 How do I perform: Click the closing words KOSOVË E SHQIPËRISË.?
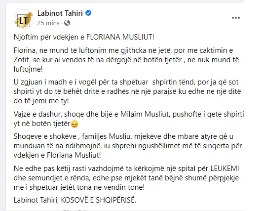[99, 200]
